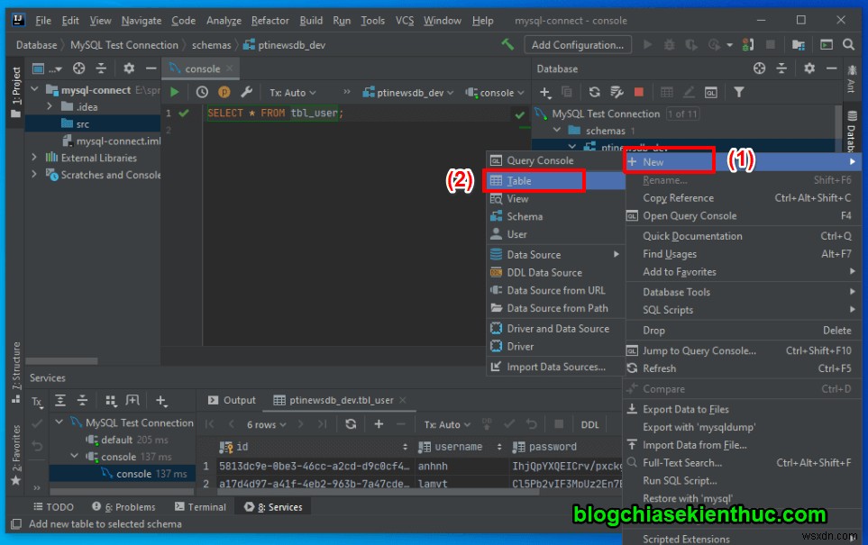868x545 pixels.
Task: Switch to the Output tab
Action: pos(237,399)
